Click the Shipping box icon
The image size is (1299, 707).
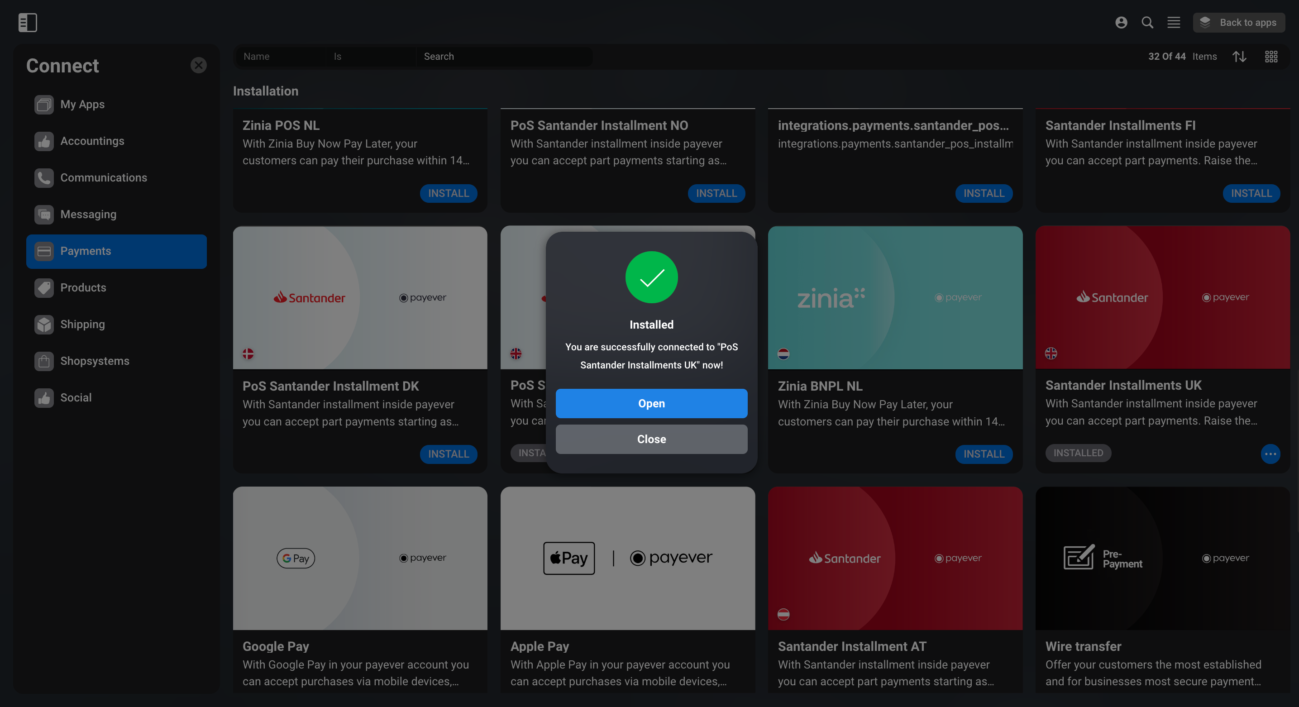[44, 324]
